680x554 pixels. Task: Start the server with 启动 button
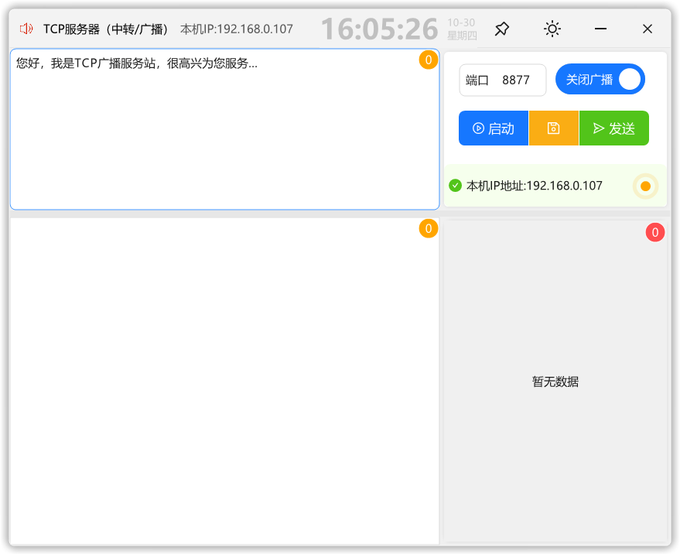494,128
